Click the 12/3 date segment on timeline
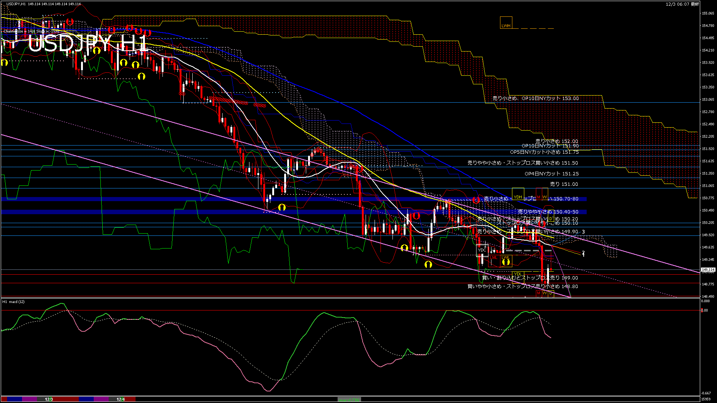 49,399
